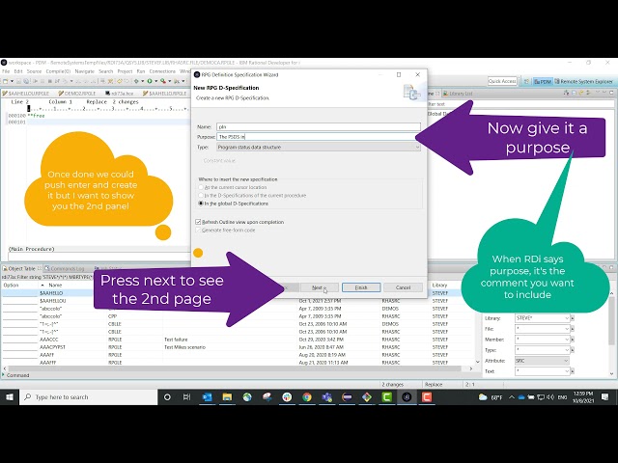
Task: Select 'In the D-Specifications of the current procedure'
Action: click(x=201, y=195)
